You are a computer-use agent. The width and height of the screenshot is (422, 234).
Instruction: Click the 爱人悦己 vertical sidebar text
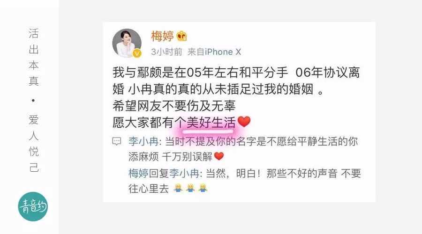(x=34, y=143)
